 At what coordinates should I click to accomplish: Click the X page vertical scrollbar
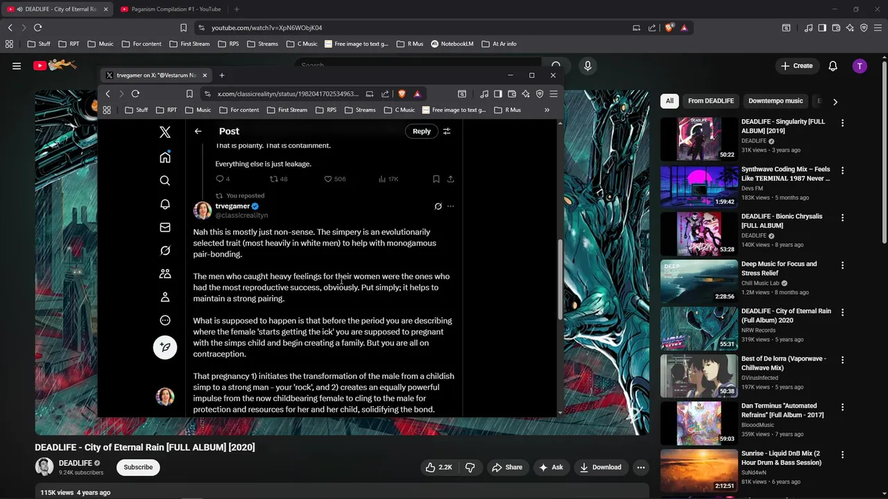[560, 279]
